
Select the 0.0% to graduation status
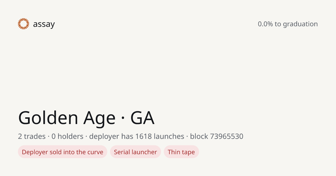(288, 24)
